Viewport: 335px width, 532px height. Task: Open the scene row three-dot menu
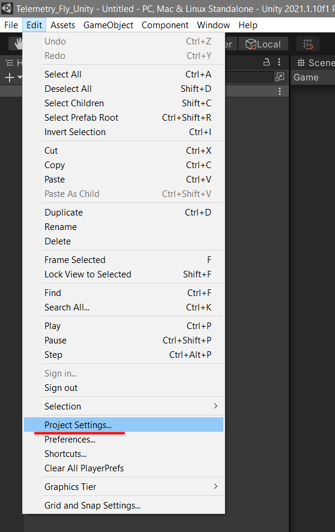pos(280,91)
